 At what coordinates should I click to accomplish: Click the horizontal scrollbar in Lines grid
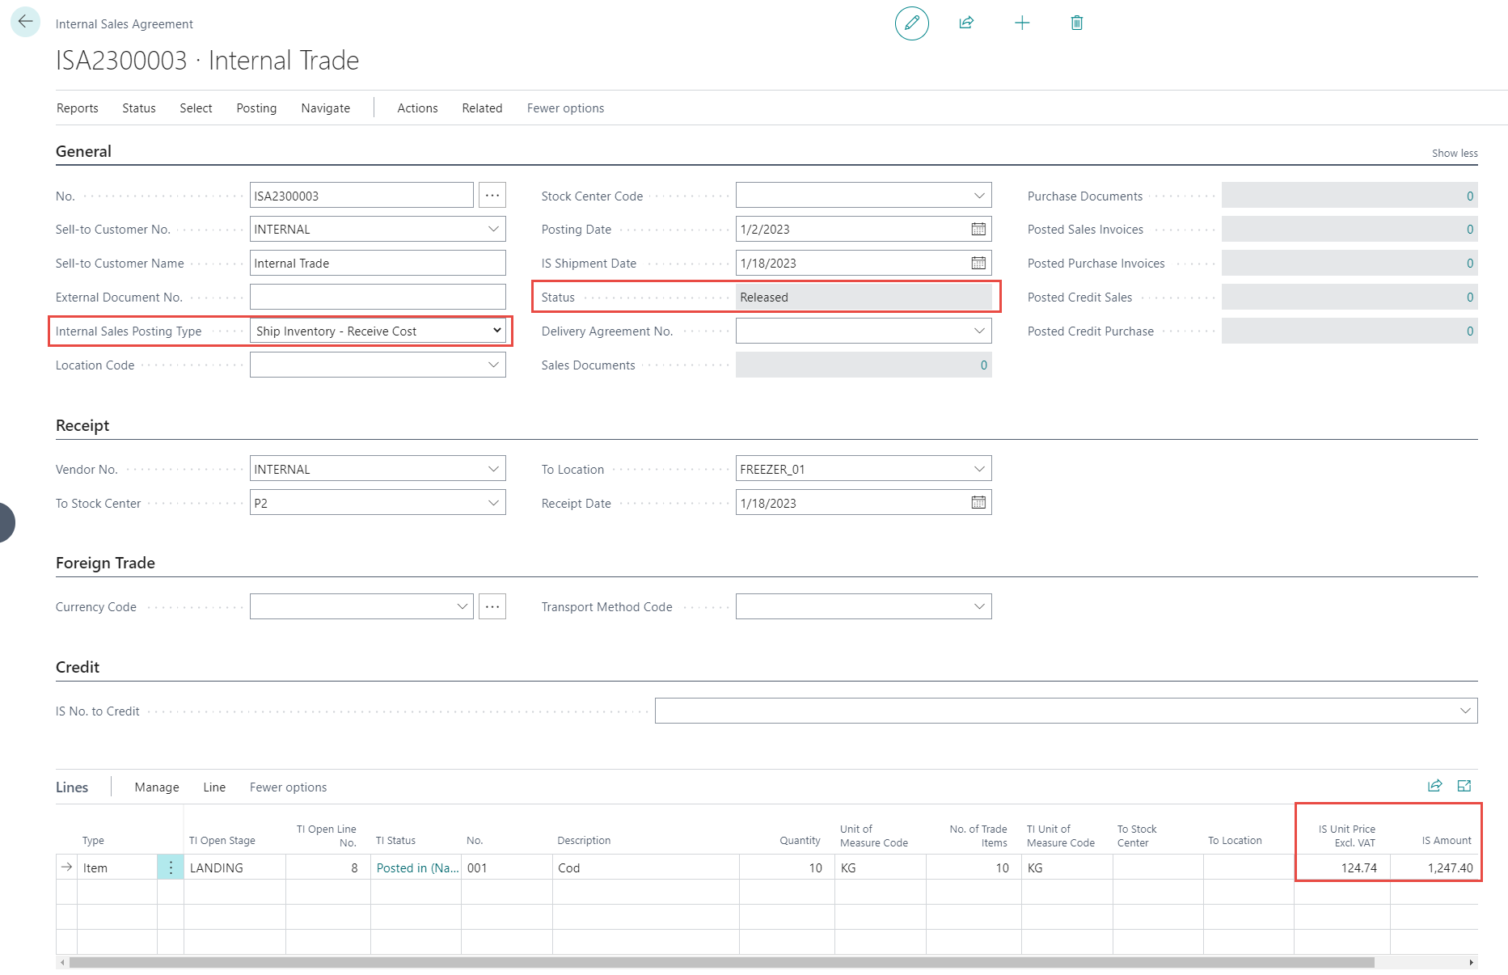click(721, 962)
